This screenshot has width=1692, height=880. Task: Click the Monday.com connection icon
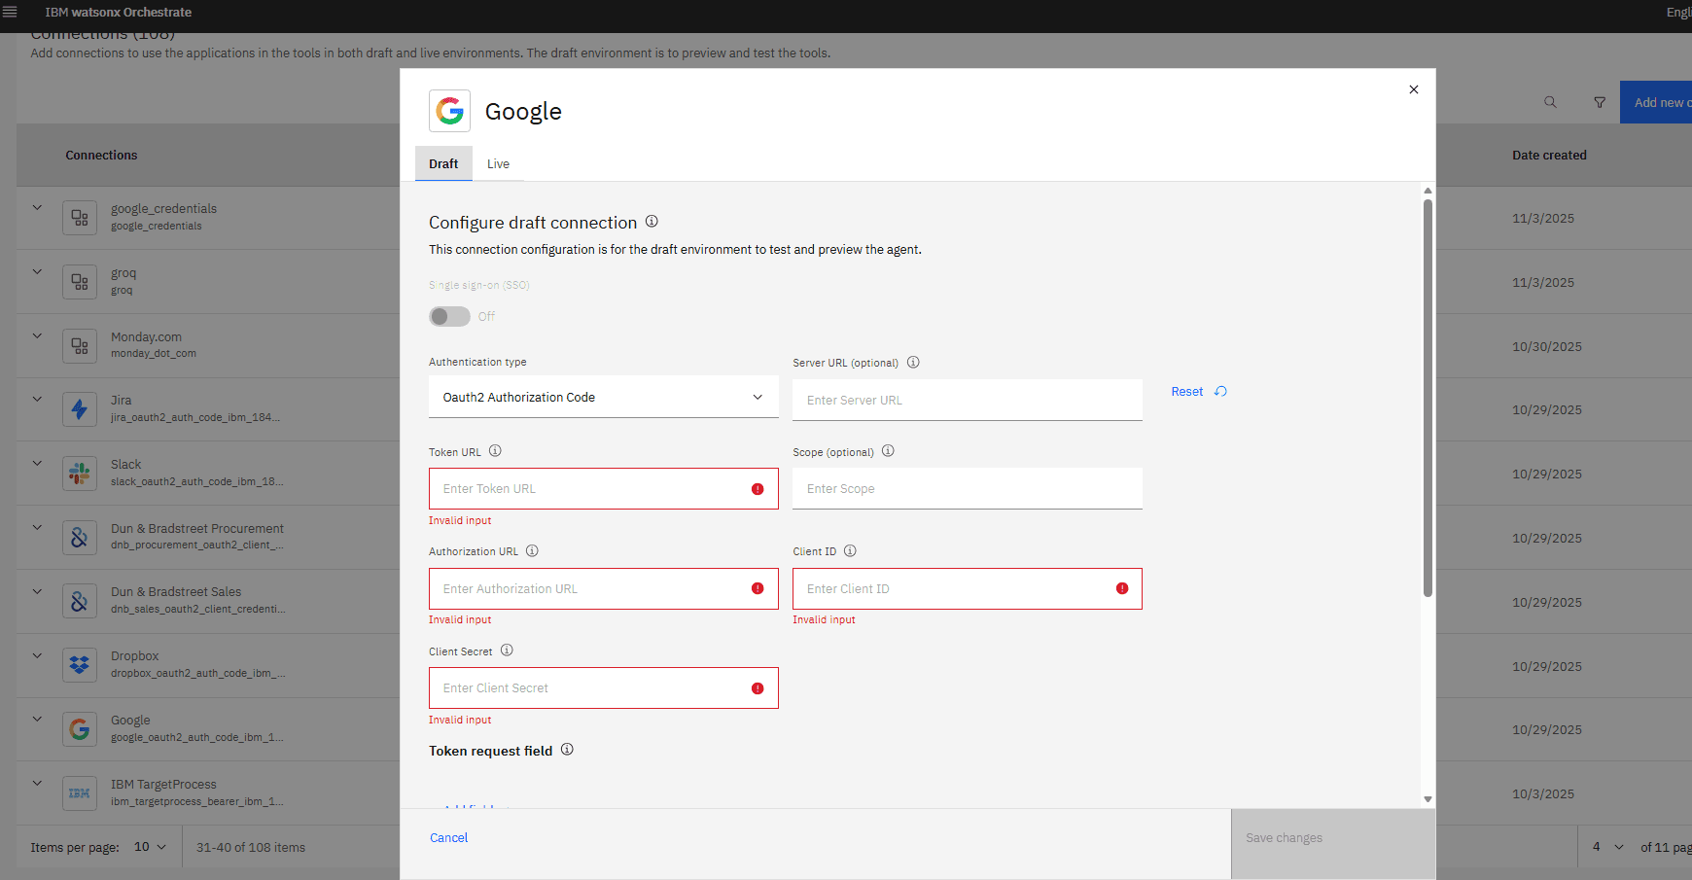click(80, 345)
